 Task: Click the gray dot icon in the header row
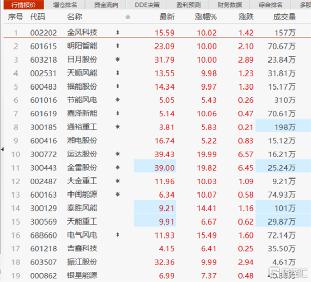point(128,18)
